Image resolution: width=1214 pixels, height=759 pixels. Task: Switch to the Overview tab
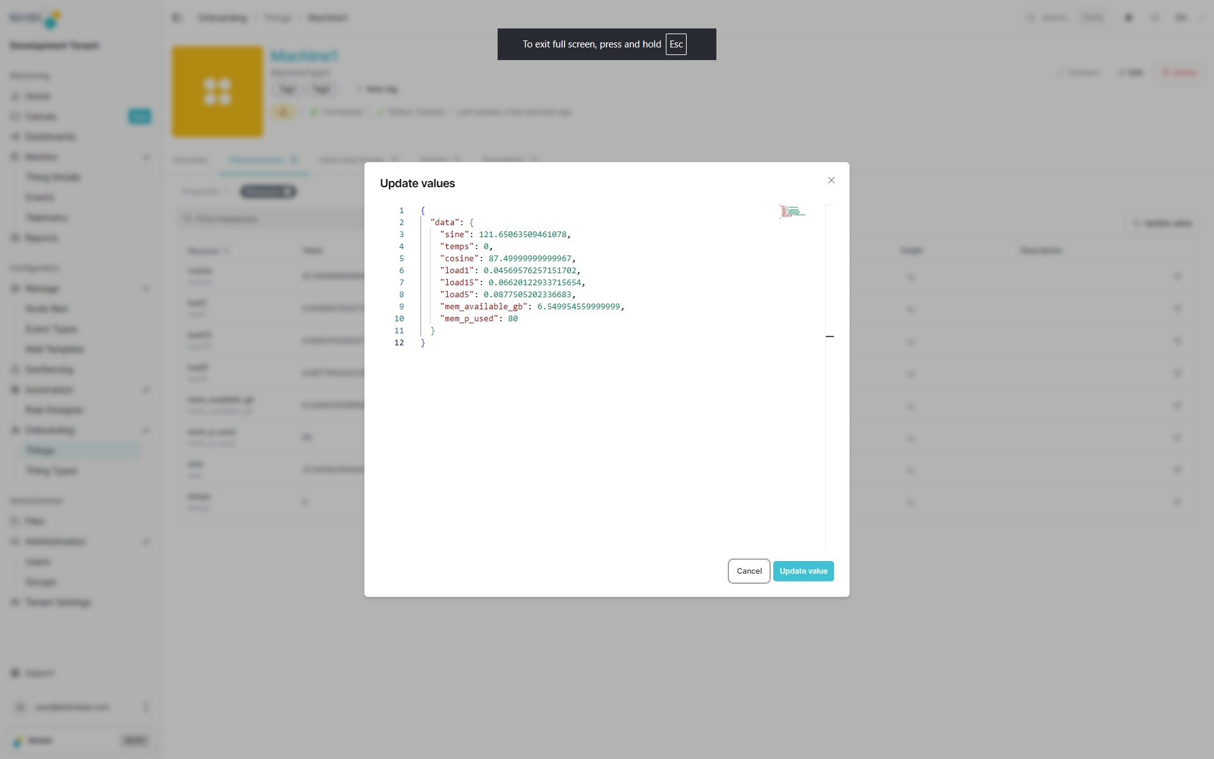[190, 160]
